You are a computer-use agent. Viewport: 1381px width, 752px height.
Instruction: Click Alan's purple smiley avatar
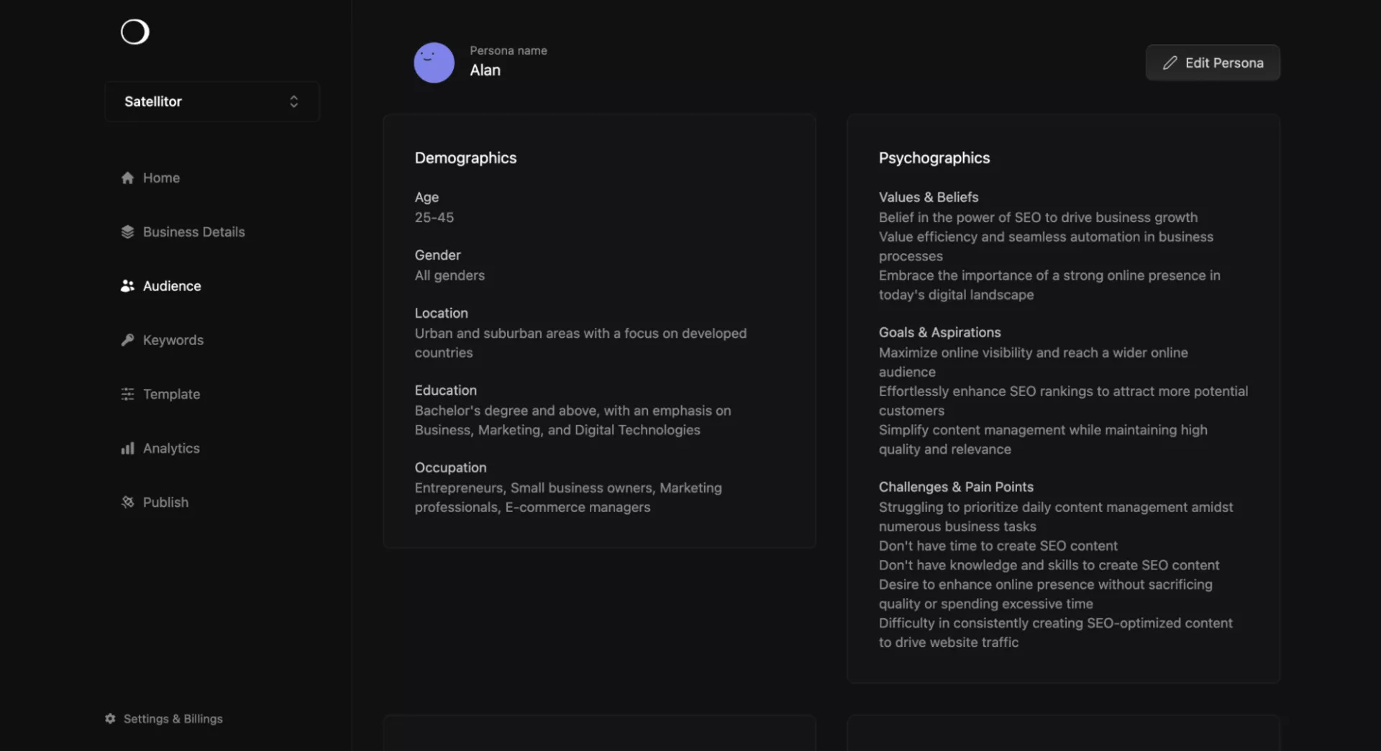434,63
